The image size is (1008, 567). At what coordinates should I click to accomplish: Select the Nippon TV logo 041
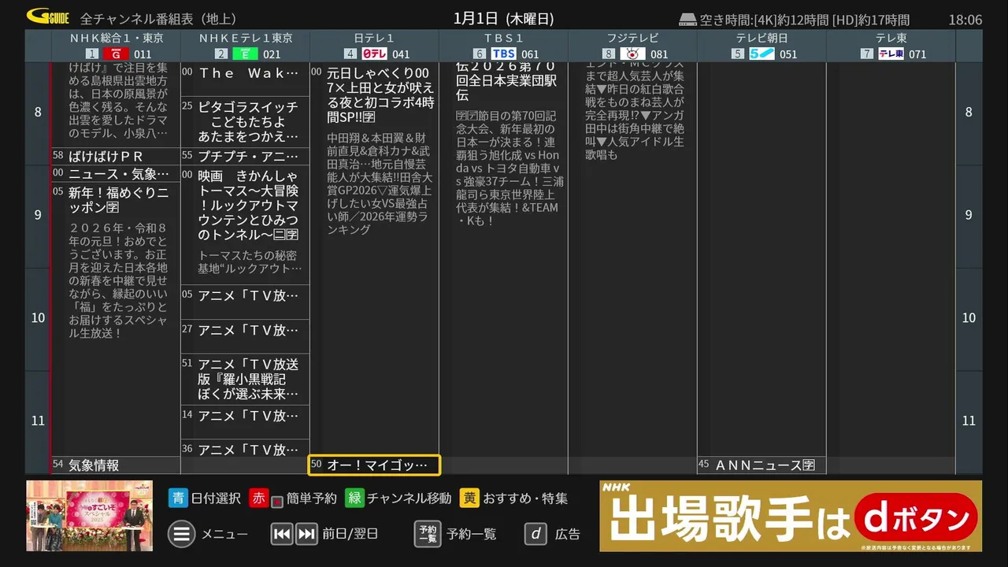tap(374, 54)
